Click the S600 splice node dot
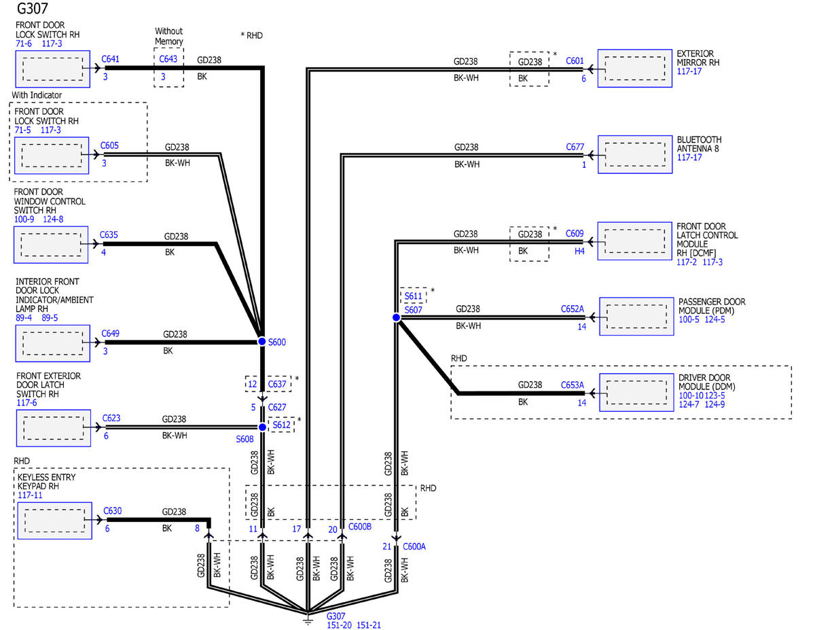Image resolution: width=815 pixels, height=630 pixels. coord(261,342)
